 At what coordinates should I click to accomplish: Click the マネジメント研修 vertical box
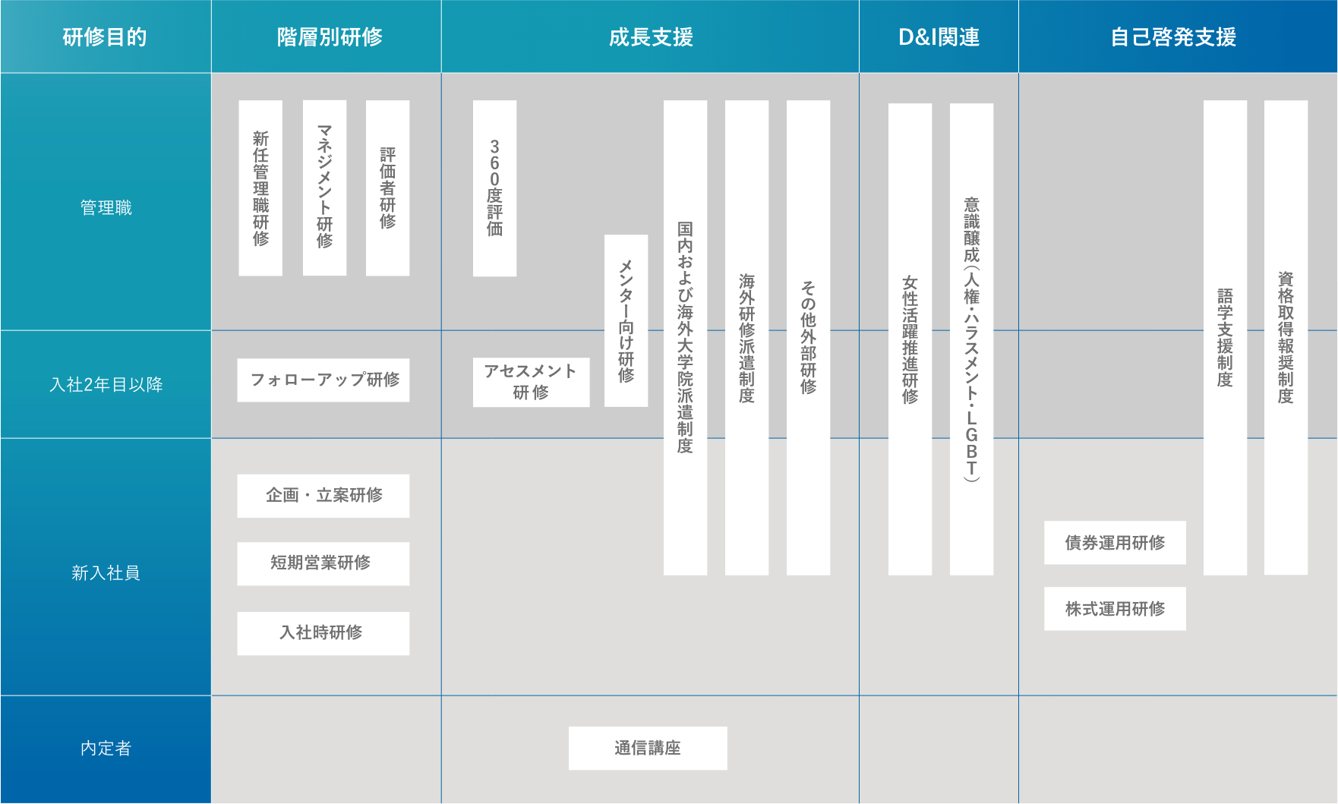click(x=324, y=188)
